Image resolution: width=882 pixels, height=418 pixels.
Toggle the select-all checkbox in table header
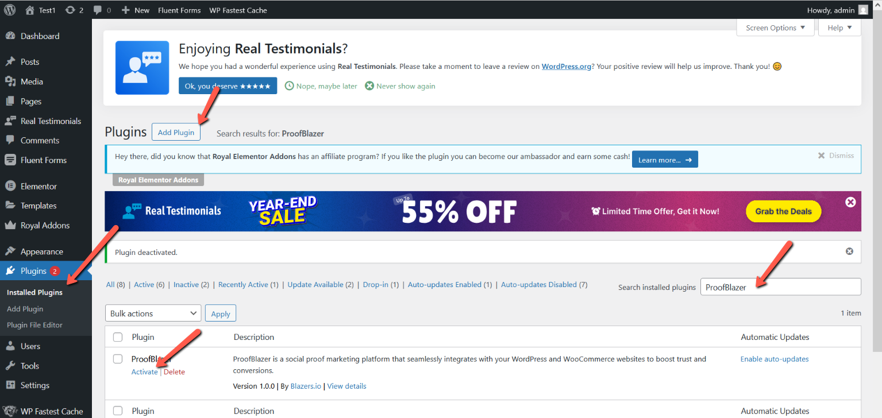pyautogui.click(x=118, y=337)
